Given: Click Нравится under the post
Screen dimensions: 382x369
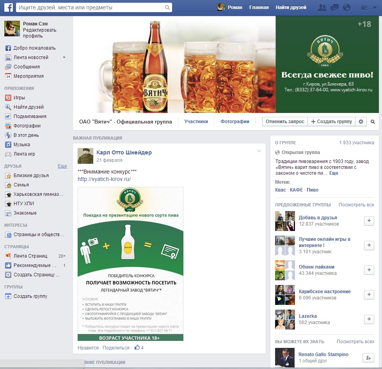Looking at the screenshot, I should 88,348.
